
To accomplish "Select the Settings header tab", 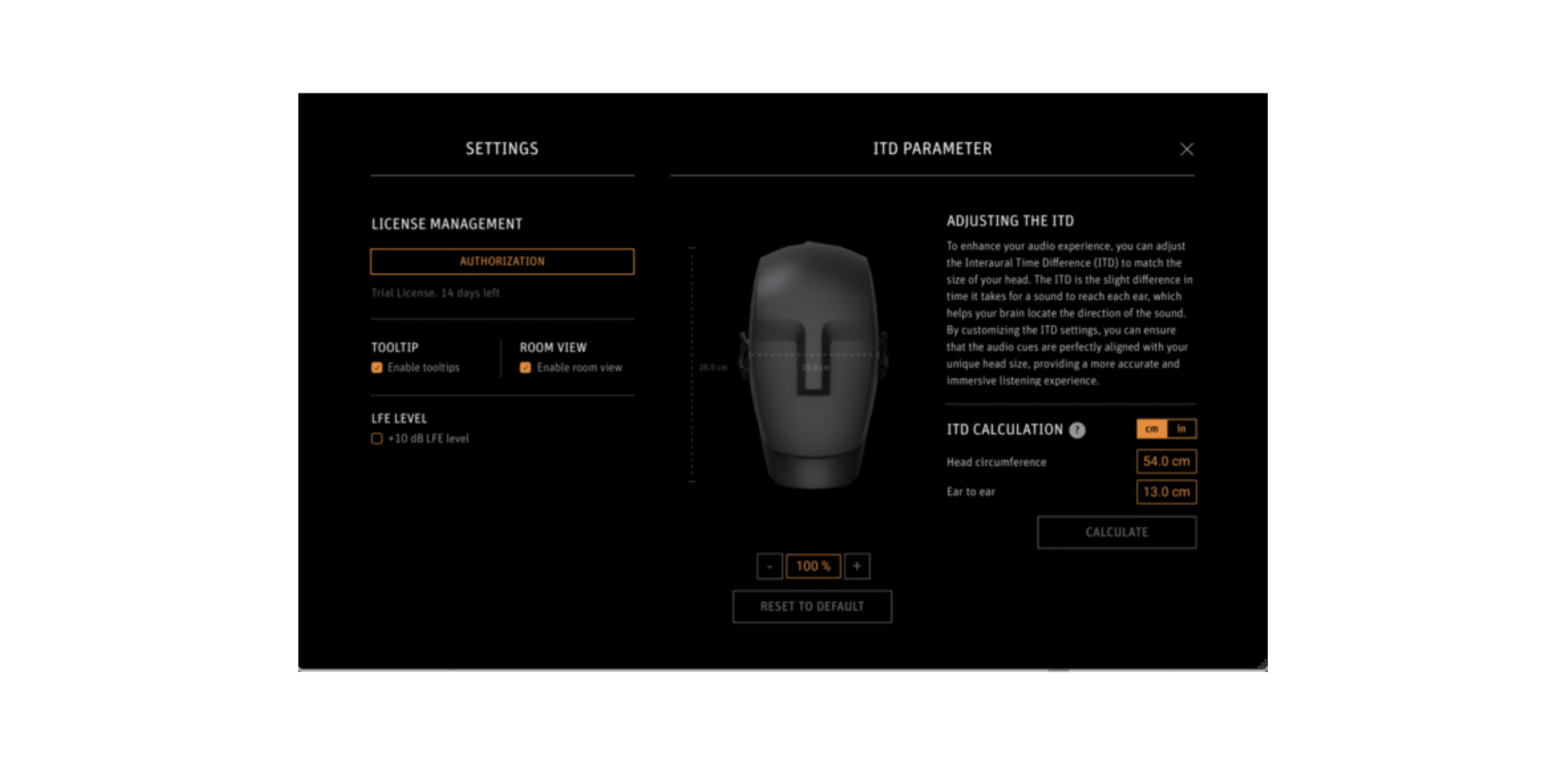I will click(x=502, y=148).
